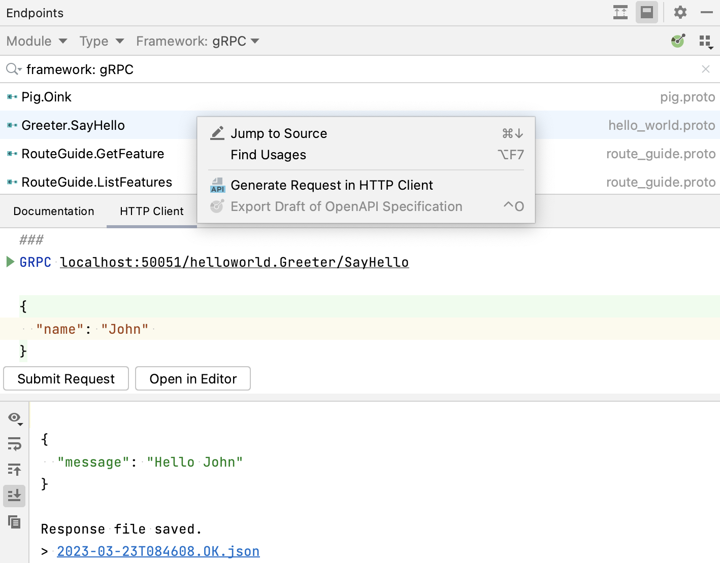The image size is (720, 563).
Task: Open the Module filter dropdown
Action: (36, 41)
